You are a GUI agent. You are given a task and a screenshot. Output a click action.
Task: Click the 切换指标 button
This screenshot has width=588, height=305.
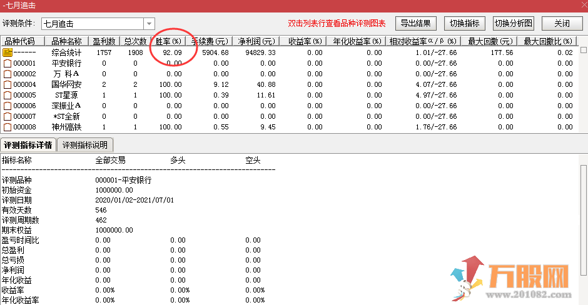tap(465, 23)
